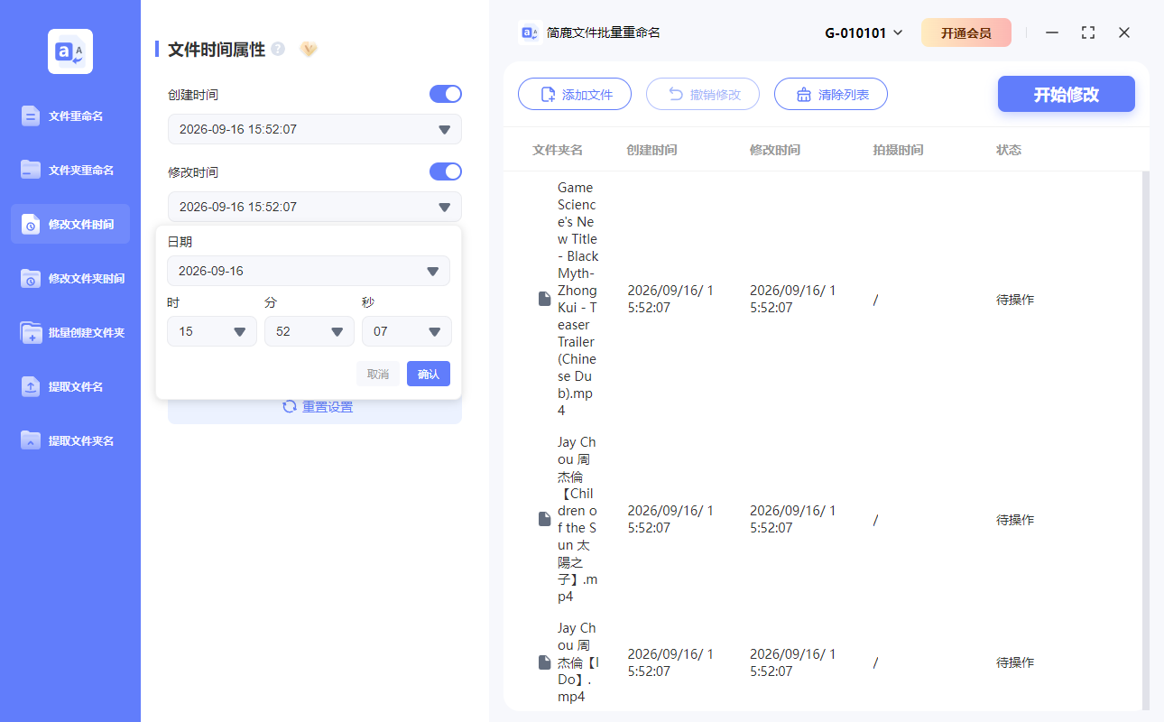
Task: Click the app logo in the sidebar
Action: tap(70, 51)
